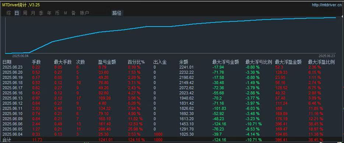Open the 备 tab
This screenshot has height=143, width=344.
click(74, 13)
